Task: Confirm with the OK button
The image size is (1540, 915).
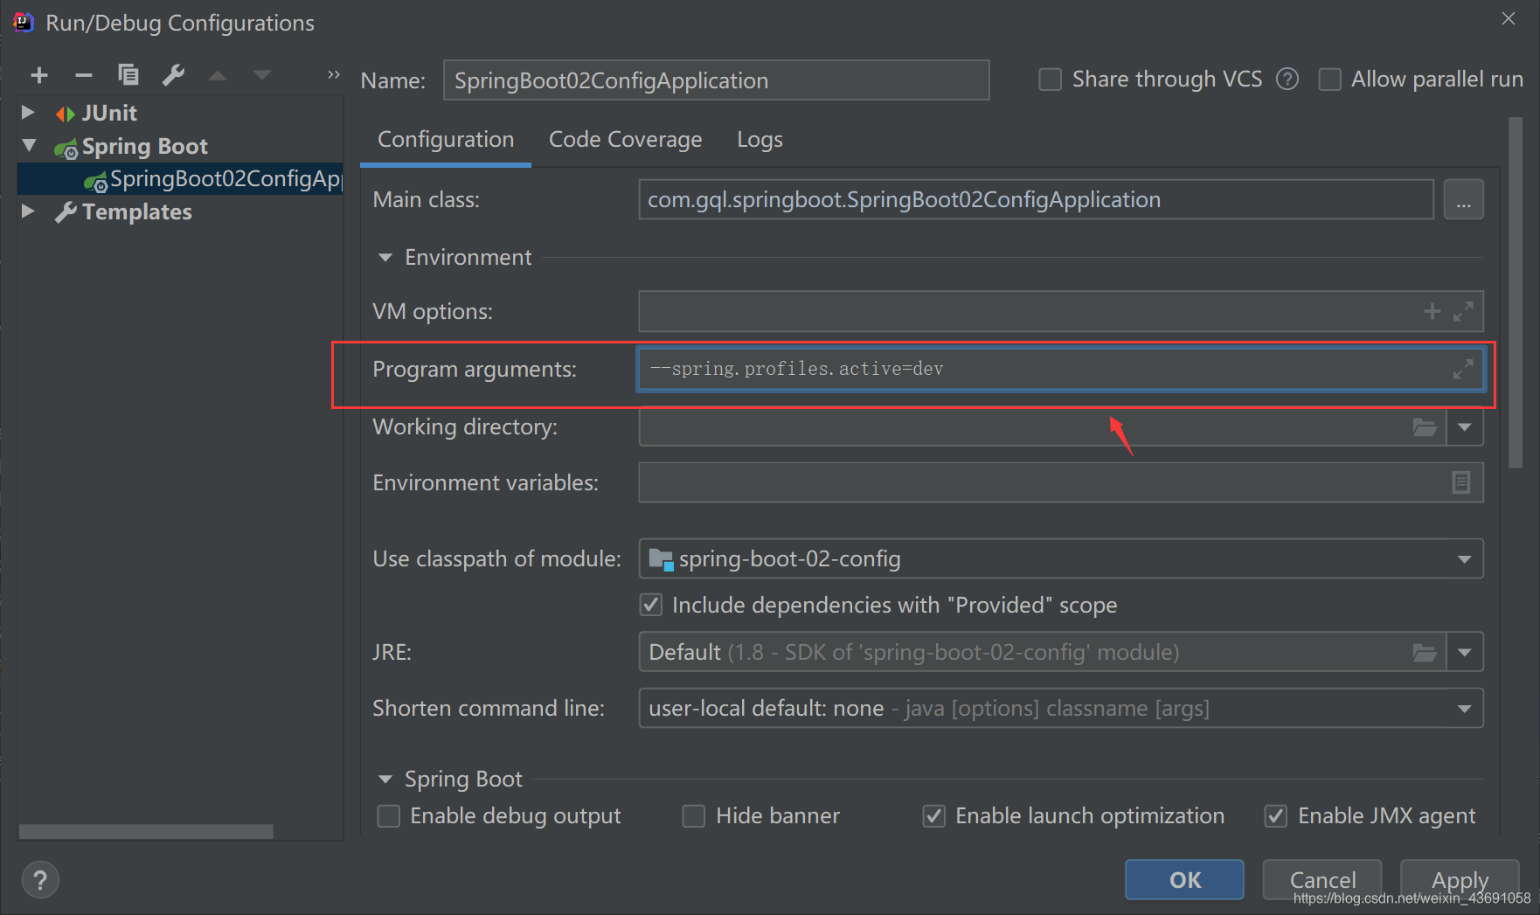Action: click(1184, 879)
